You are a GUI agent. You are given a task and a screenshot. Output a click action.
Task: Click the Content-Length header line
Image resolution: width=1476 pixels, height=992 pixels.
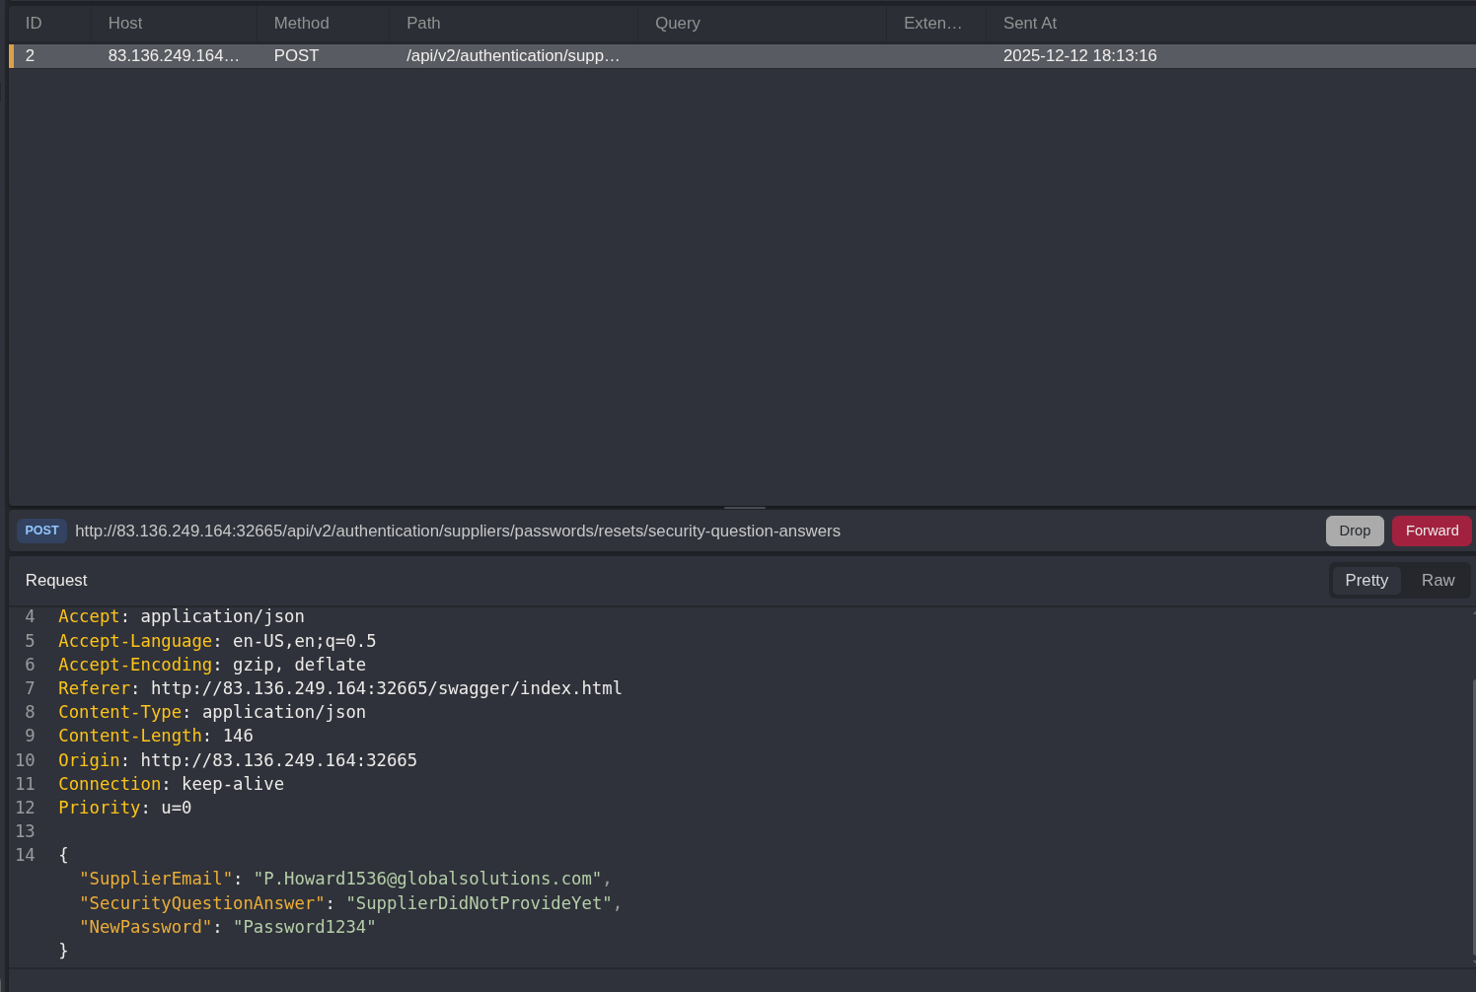coord(155,736)
